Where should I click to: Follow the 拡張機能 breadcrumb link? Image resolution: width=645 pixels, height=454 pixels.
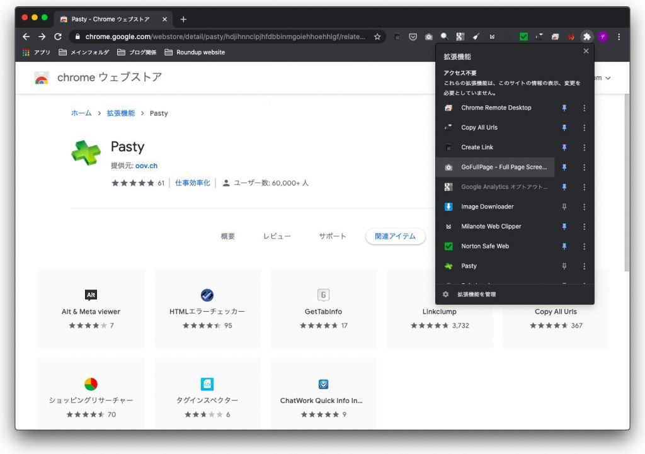point(120,113)
